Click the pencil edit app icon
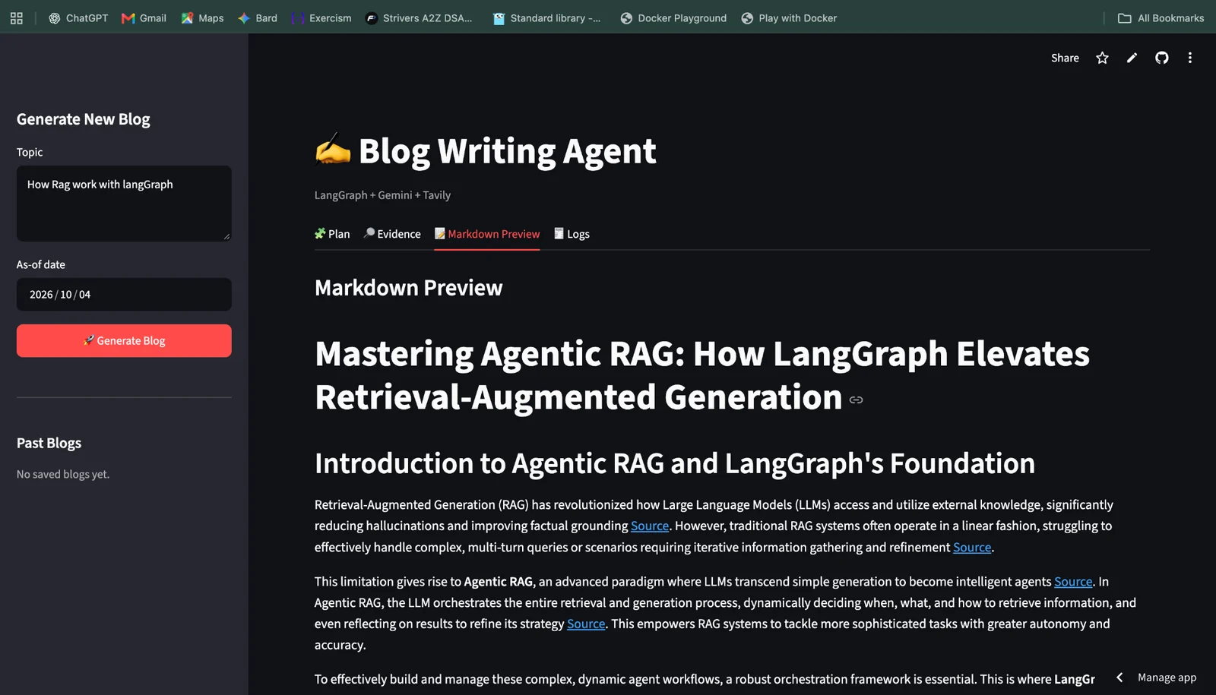Screen dimensions: 1216x695 (x=1132, y=58)
